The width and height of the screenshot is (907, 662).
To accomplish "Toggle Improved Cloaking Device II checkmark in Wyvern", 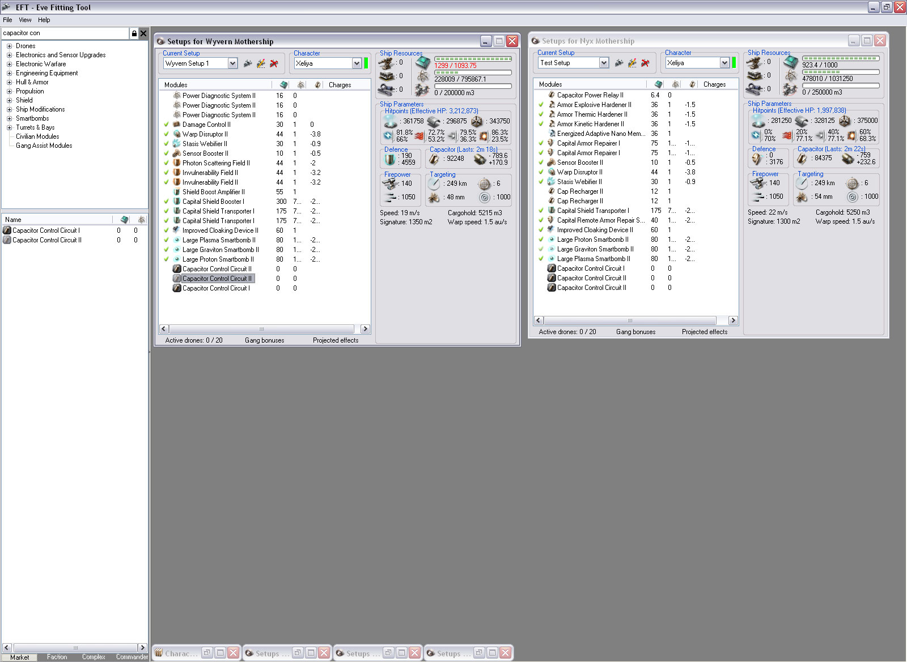I will click(x=167, y=230).
